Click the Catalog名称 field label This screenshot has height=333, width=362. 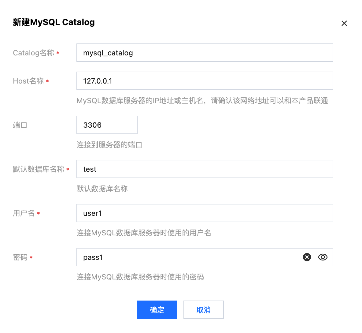pos(33,53)
